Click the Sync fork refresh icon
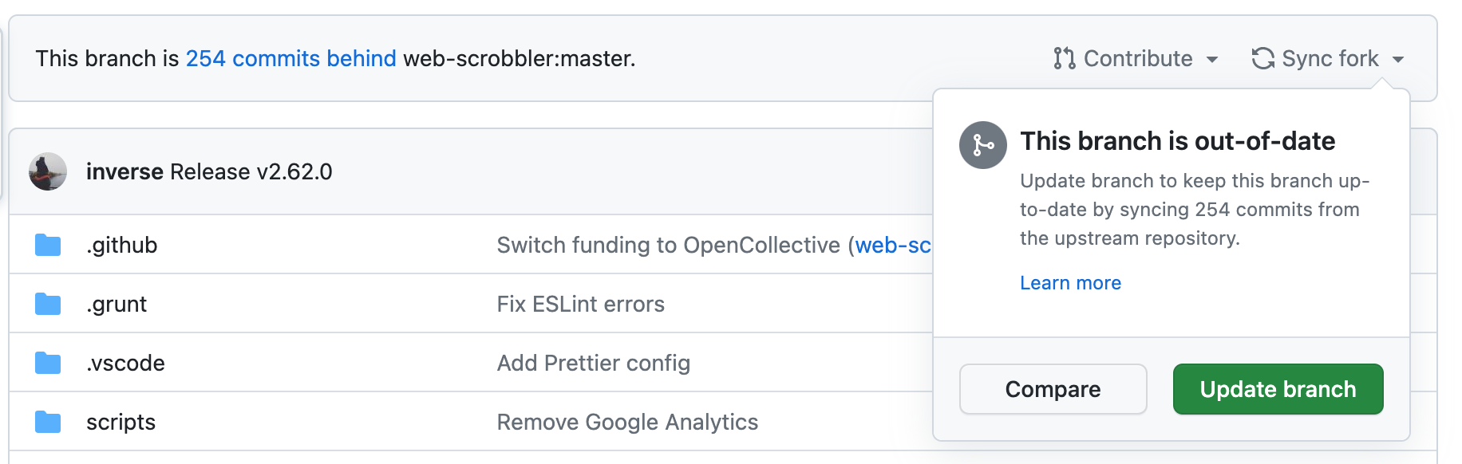This screenshot has width=1462, height=464. tap(1262, 58)
